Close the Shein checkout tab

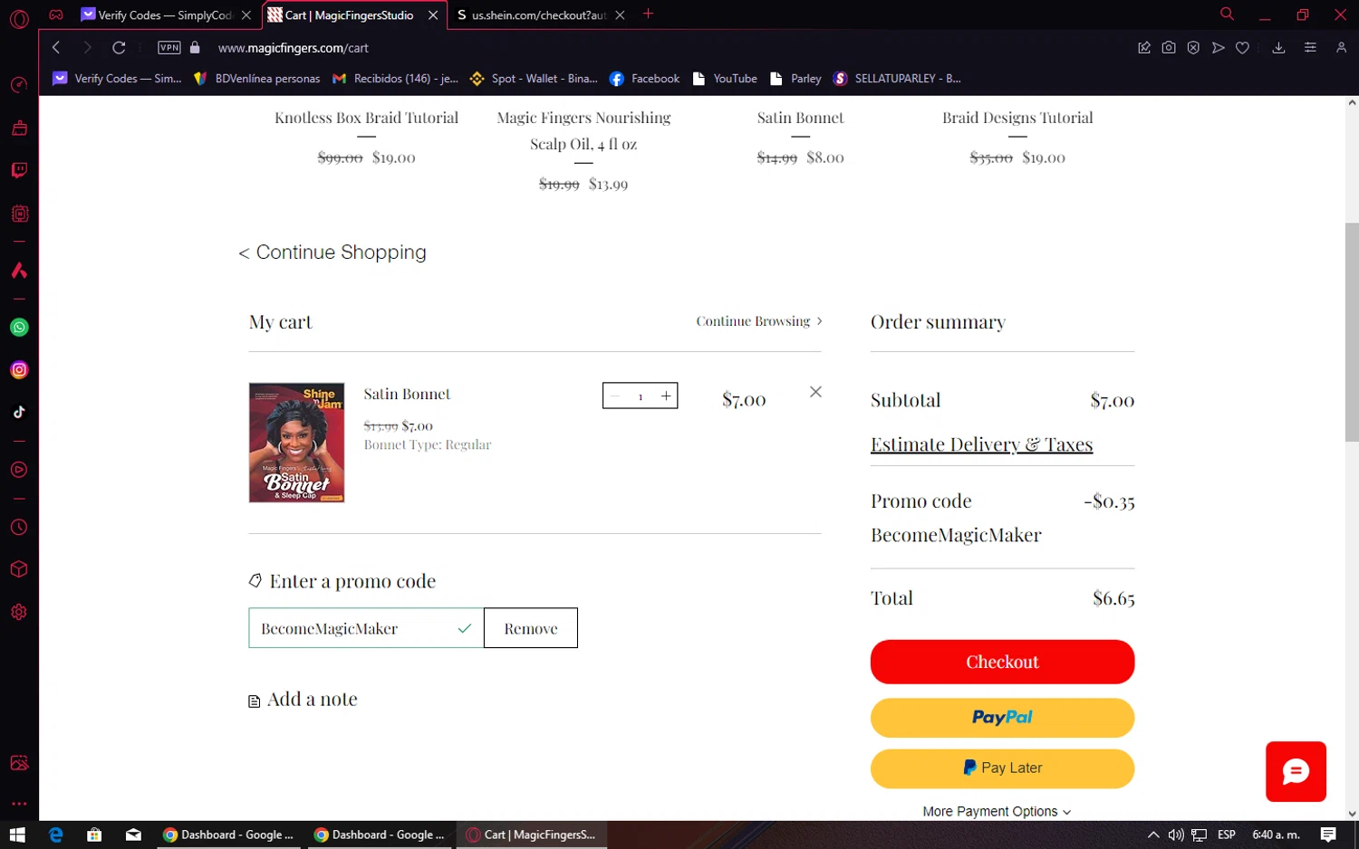point(620,15)
